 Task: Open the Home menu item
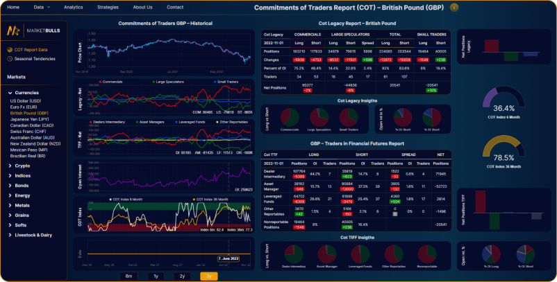[13, 7]
